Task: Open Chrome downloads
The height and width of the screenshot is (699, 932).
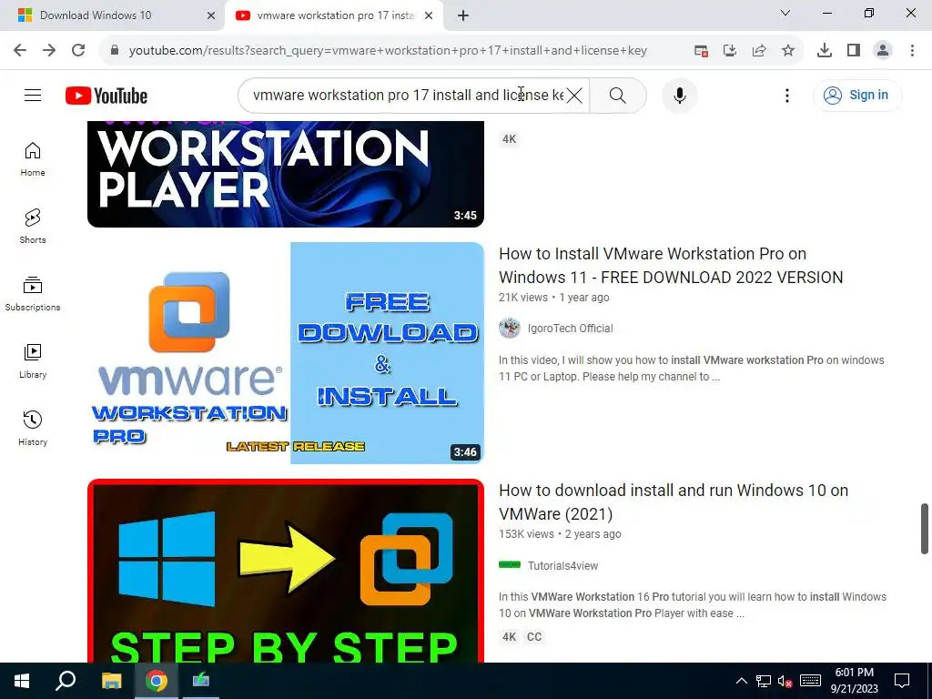Action: [x=825, y=51]
